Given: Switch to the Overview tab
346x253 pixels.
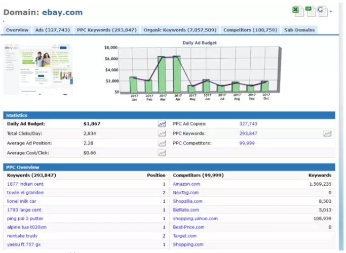Looking at the screenshot, I should coord(17,30).
